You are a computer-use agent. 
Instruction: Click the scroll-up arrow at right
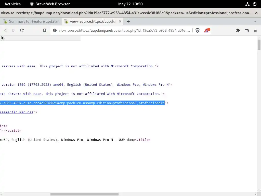coord(259,38)
